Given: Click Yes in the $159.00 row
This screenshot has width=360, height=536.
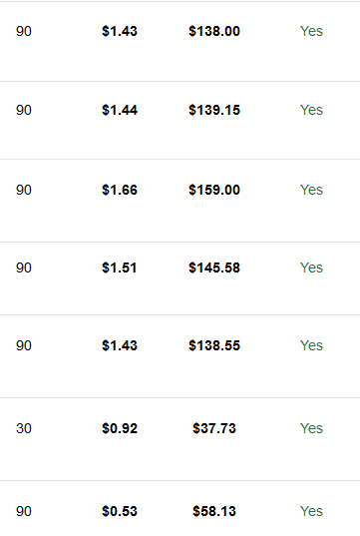Looking at the screenshot, I should coord(311,190).
